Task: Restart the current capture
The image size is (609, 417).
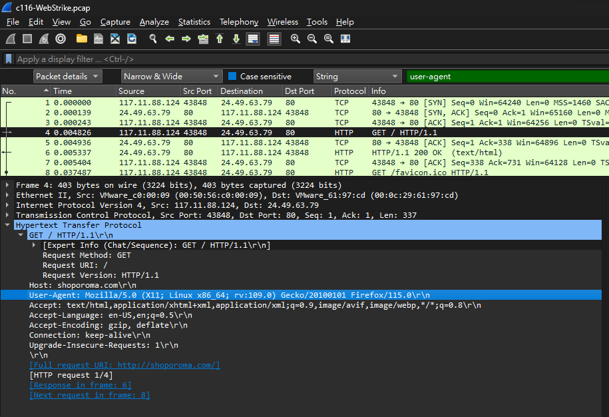Action: [x=44, y=39]
